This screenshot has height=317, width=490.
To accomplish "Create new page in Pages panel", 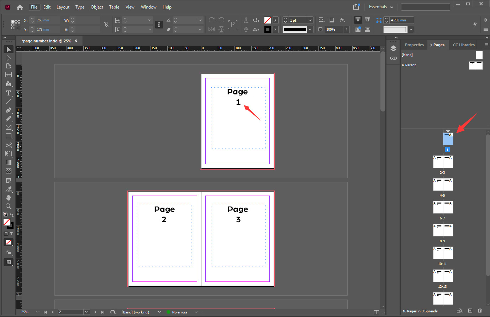I will (470, 311).
